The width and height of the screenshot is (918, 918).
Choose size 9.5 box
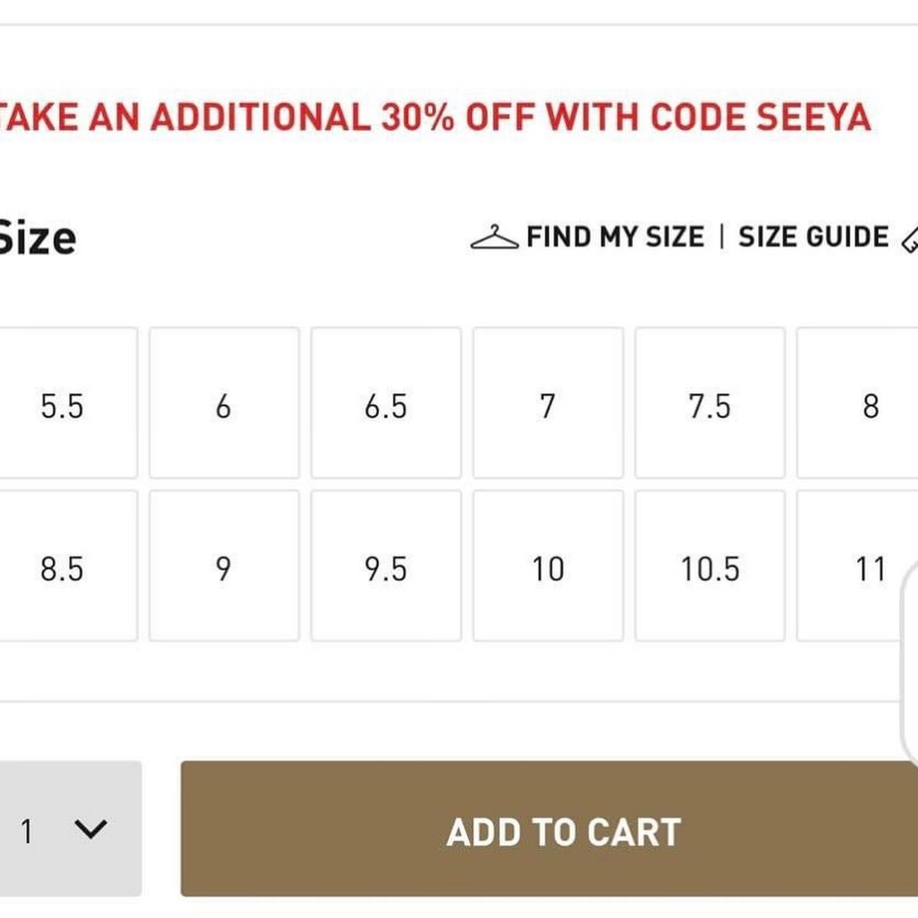tap(385, 568)
